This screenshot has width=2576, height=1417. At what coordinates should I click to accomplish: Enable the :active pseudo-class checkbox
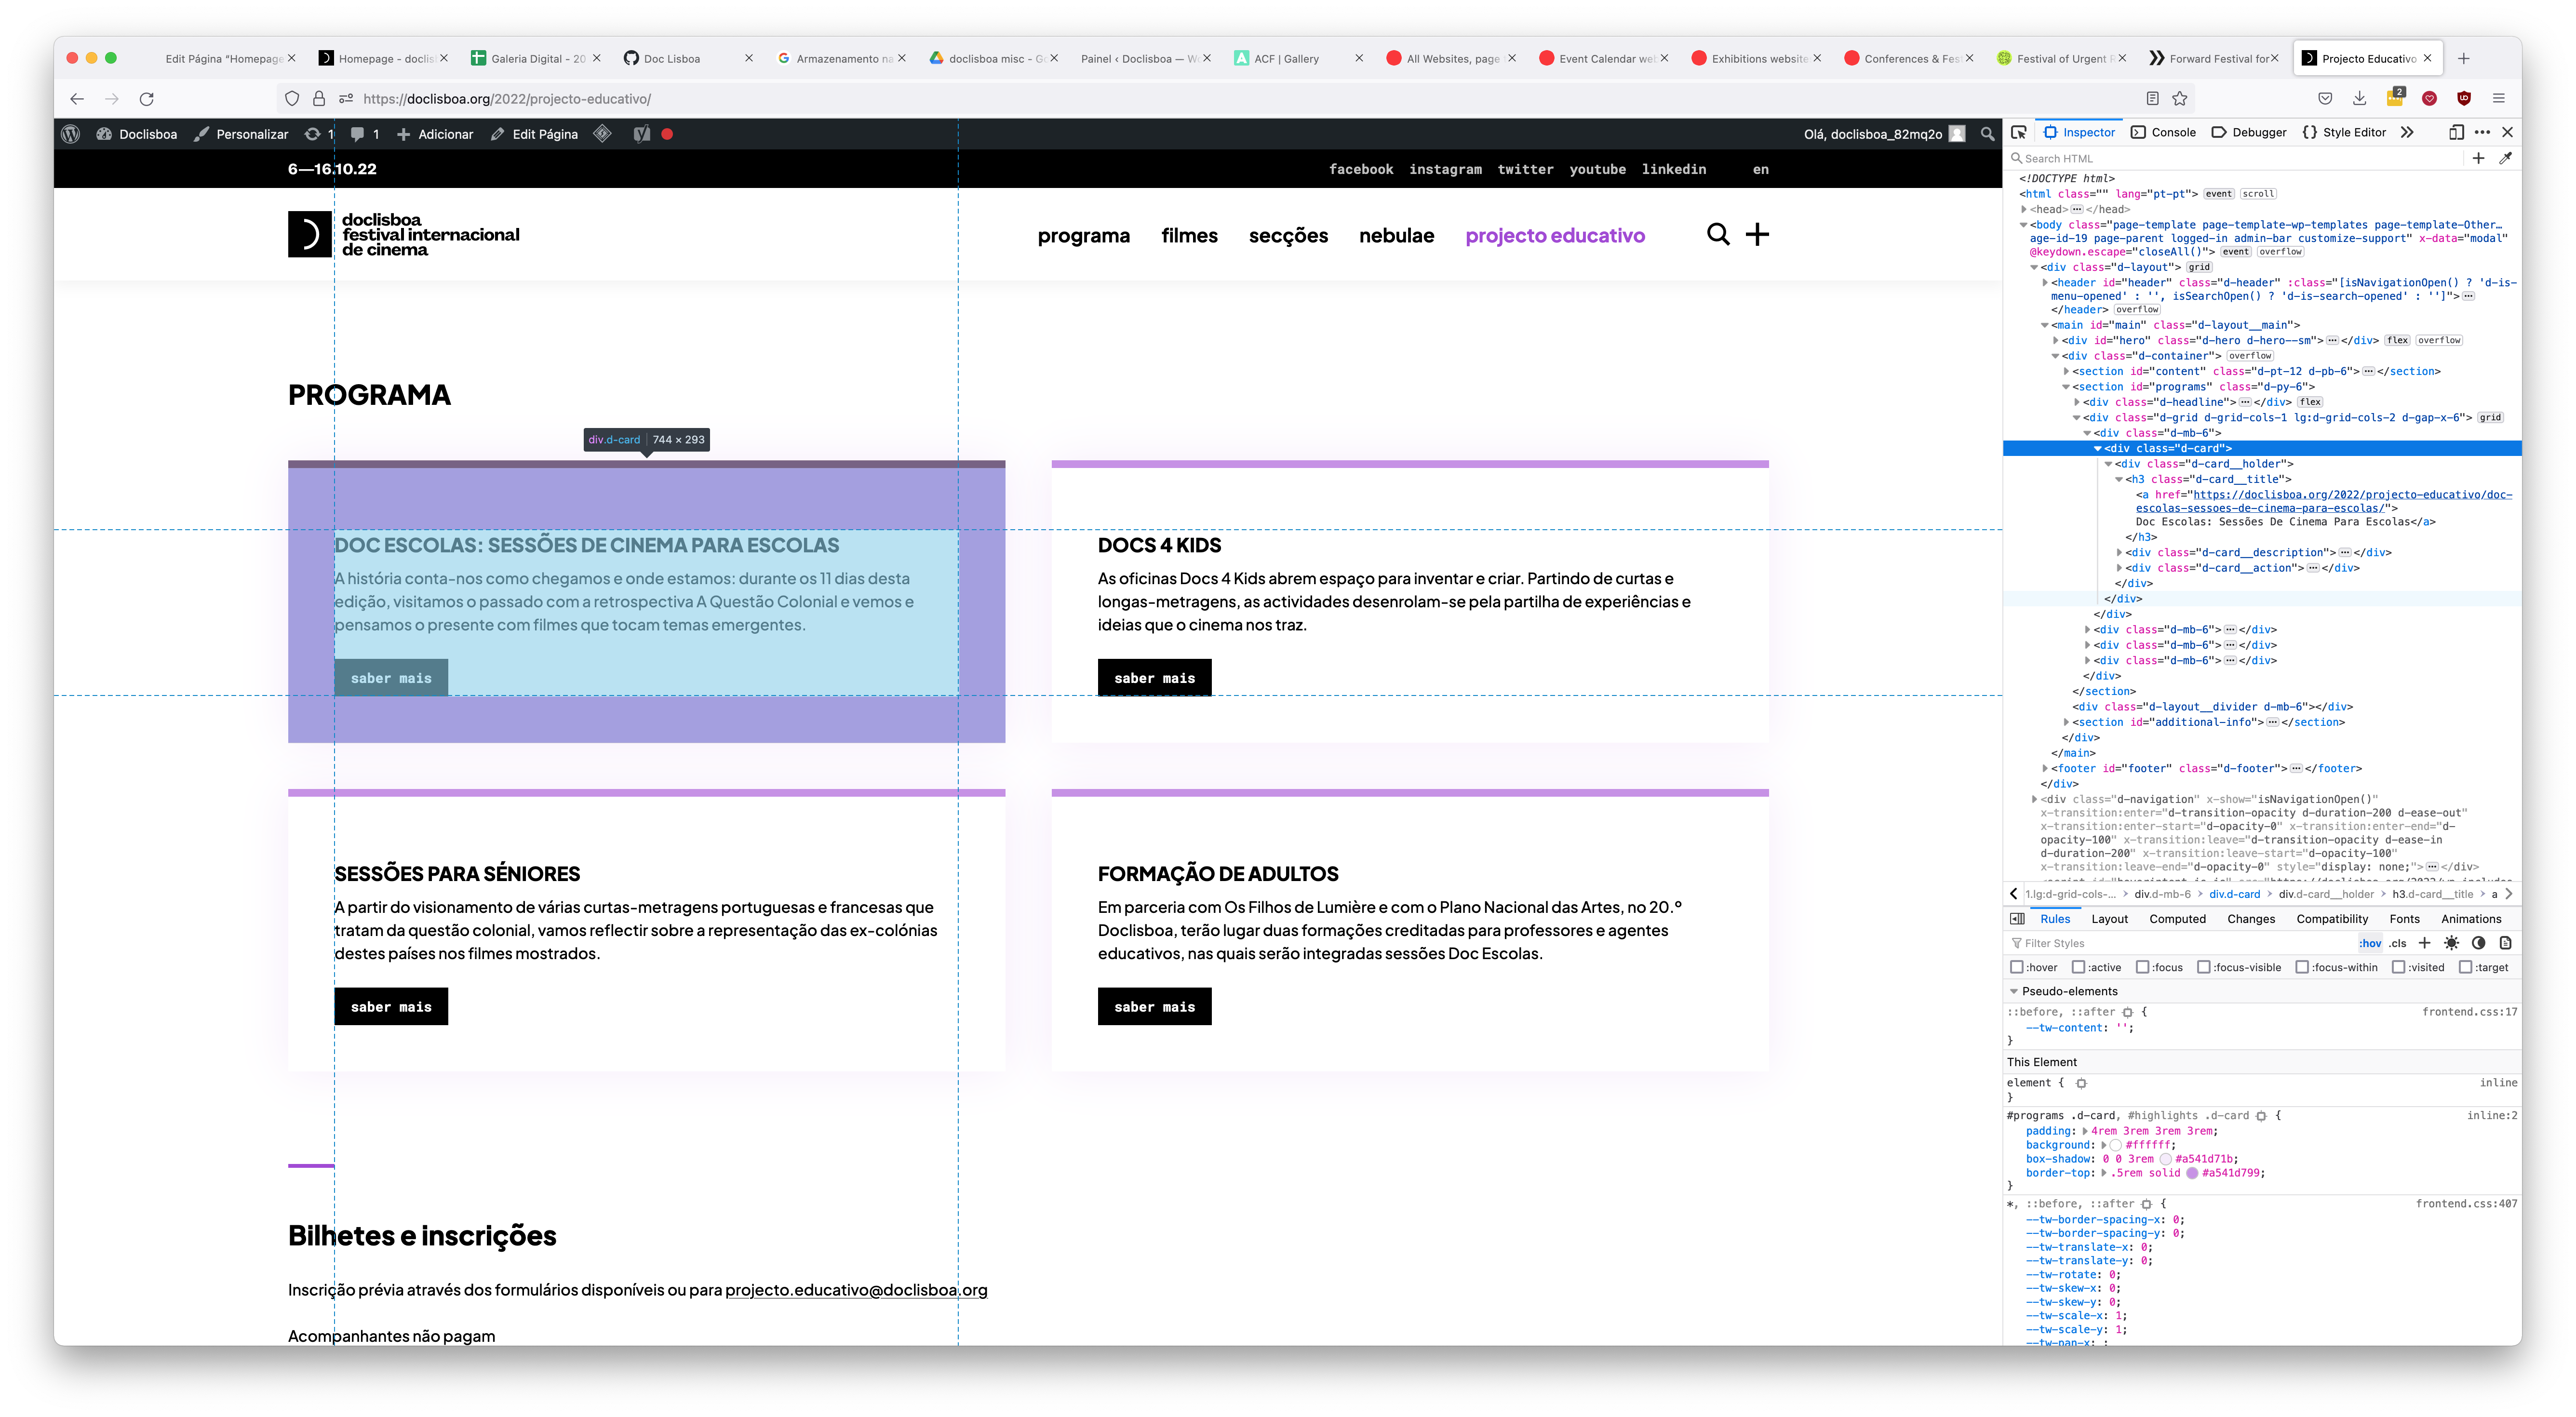click(2079, 967)
